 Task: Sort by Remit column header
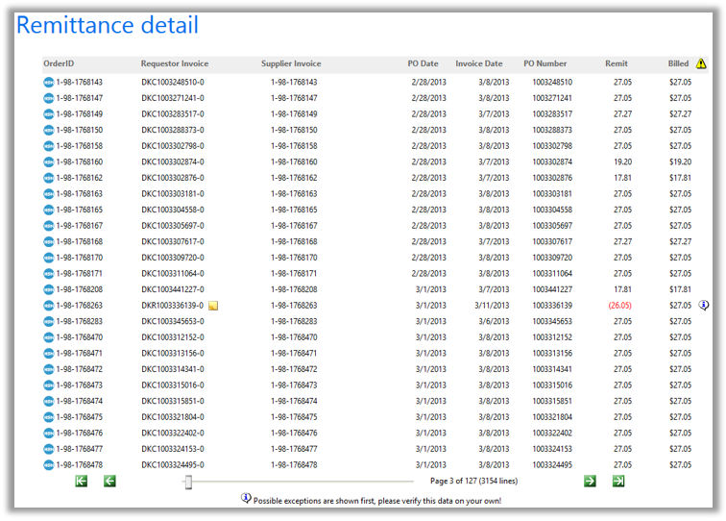(617, 63)
